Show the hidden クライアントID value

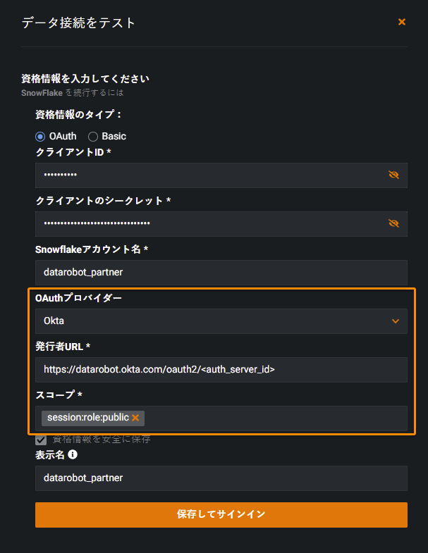click(393, 175)
